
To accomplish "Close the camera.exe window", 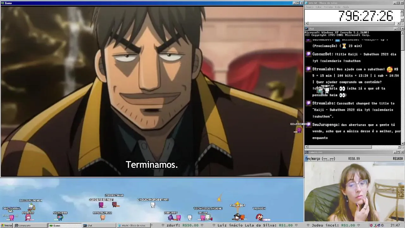I will point(402,152).
